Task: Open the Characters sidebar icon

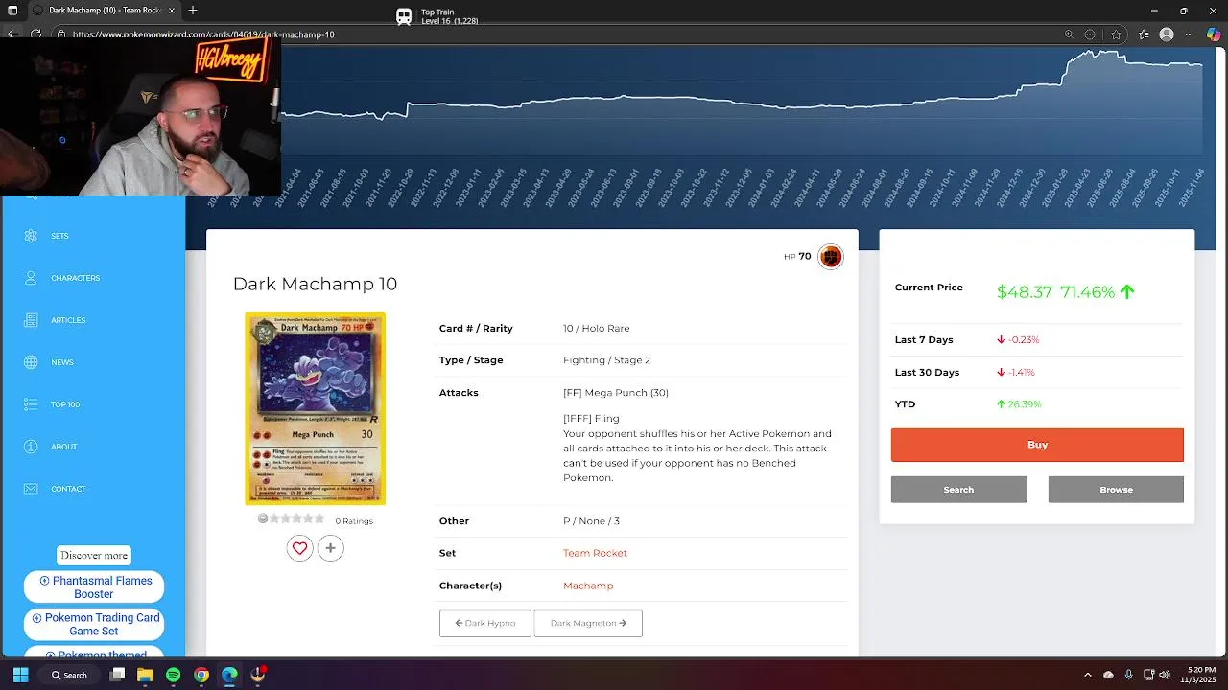Action: [31, 278]
